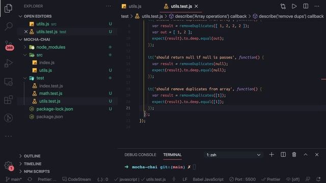Create a new terminal with plus icon

point(271,155)
